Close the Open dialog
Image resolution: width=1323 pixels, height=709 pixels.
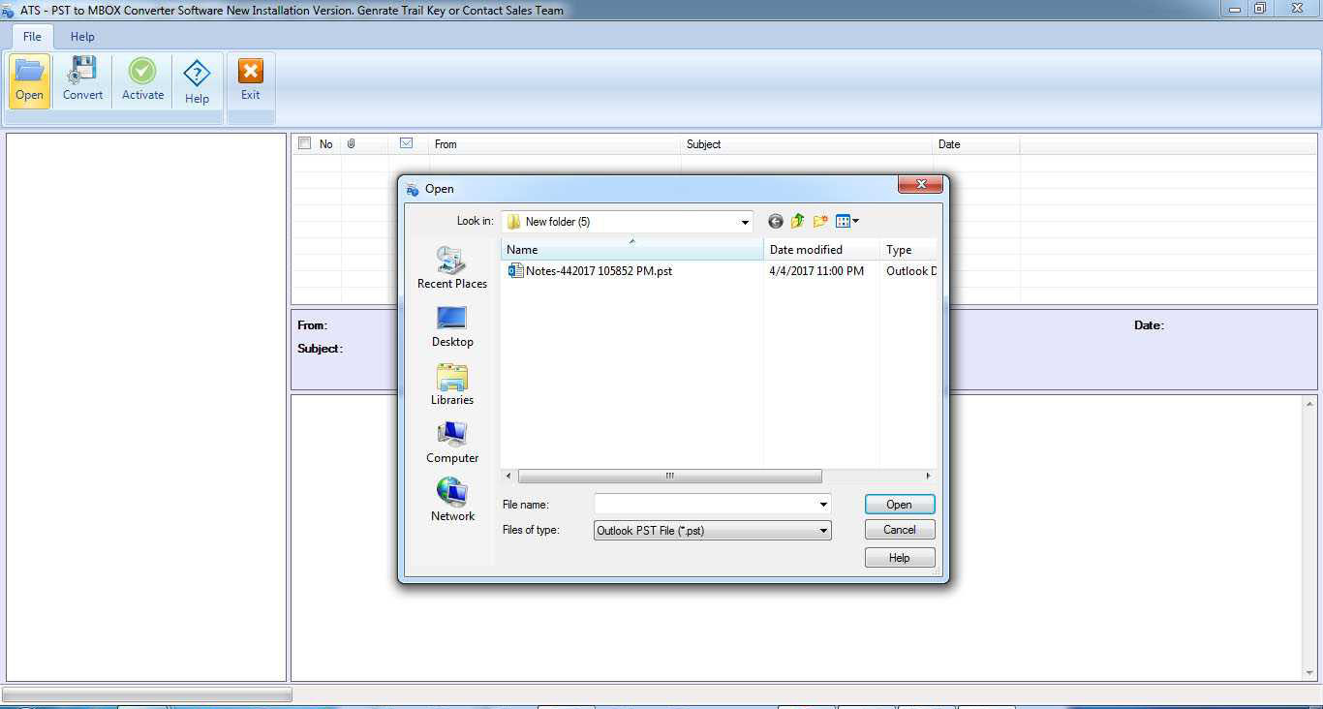point(921,185)
